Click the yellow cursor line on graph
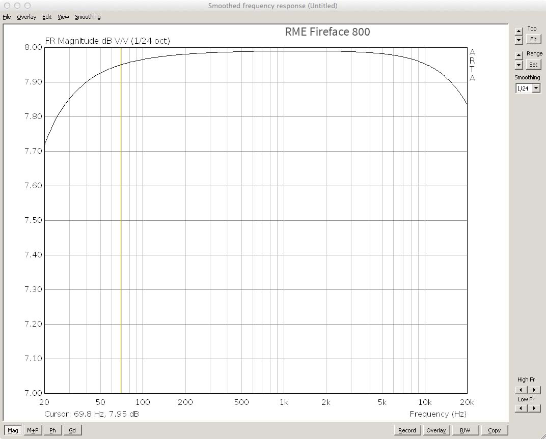This screenshot has width=546, height=439. point(121,220)
